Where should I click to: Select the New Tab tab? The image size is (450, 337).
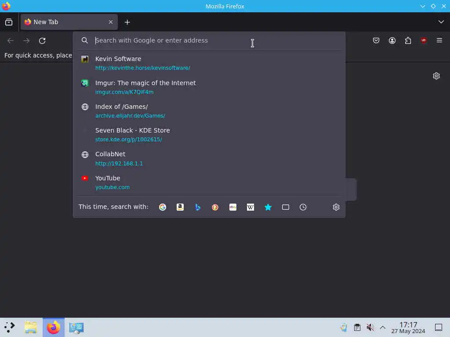click(x=69, y=22)
